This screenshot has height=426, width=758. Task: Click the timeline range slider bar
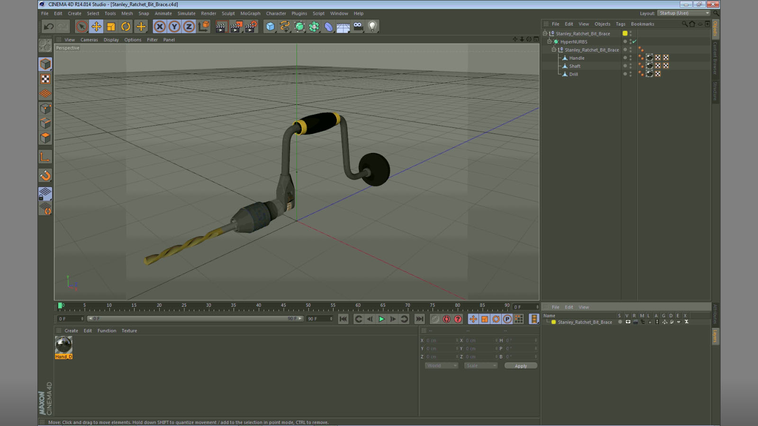tap(195, 319)
